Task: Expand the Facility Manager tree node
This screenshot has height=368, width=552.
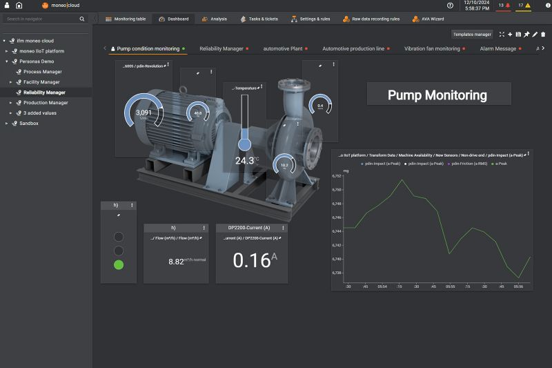Action: (x=11, y=82)
